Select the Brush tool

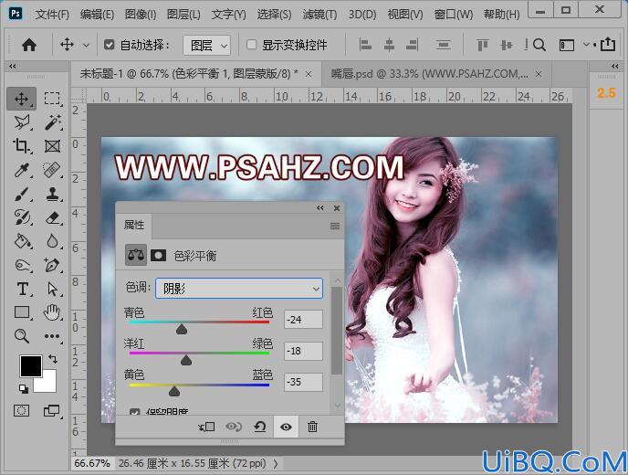pos(22,194)
